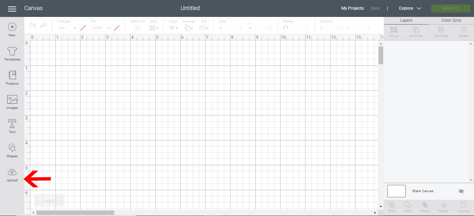This screenshot has height=216, width=474.
Task: Click the 100% zoom level label
Action: [49, 201]
